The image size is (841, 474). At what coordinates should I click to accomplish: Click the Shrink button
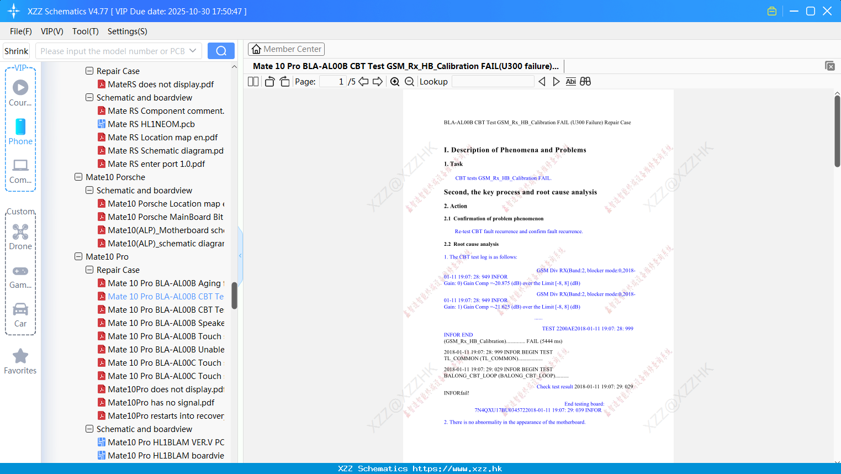(x=17, y=51)
